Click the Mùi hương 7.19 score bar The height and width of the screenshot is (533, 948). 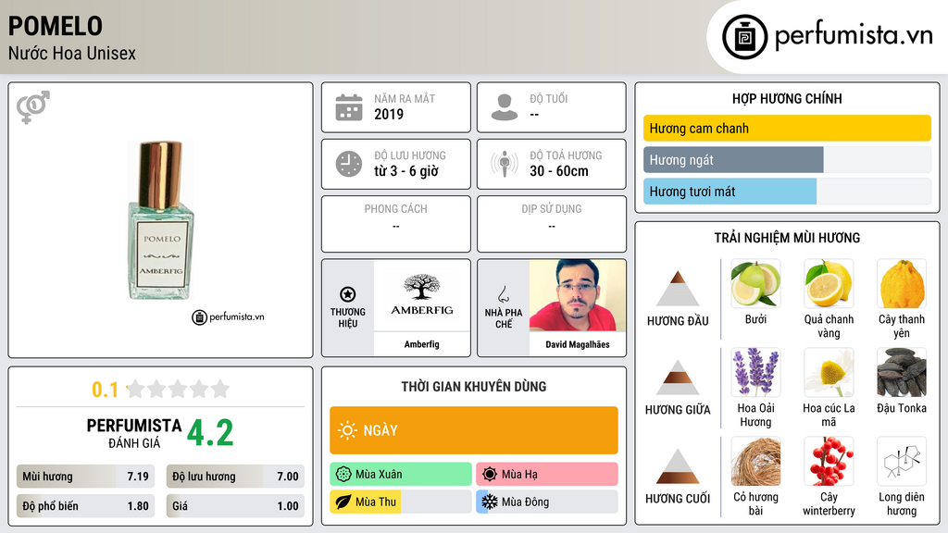coord(85,477)
